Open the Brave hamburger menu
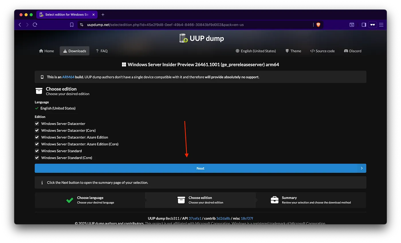 pyautogui.click(x=381, y=25)
